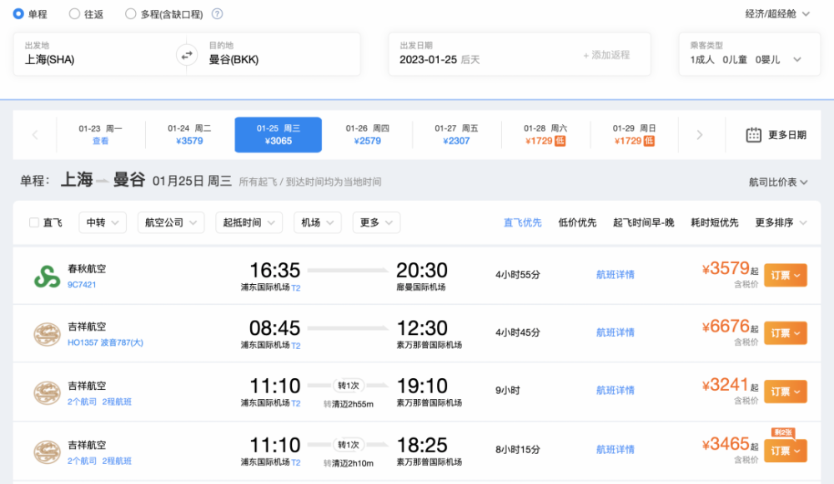Enable the 直飞 direct flight checkbox
Screen dimensions: 834x484
click(x=34, y=222)
